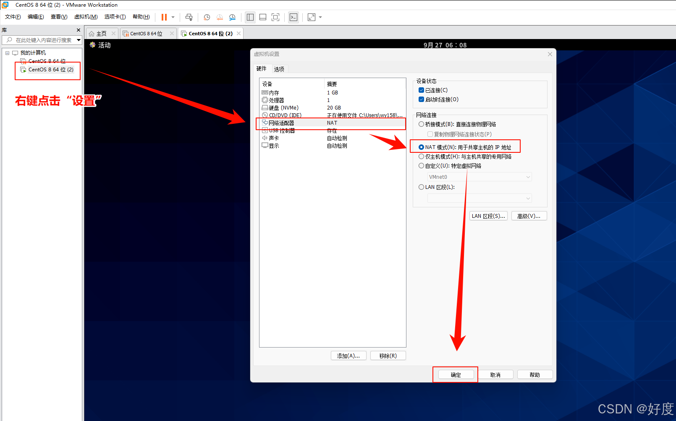This screenshot has width=676, height=421.
Task: Select the CD/DVD (IDE) device row
Action: 333,115
